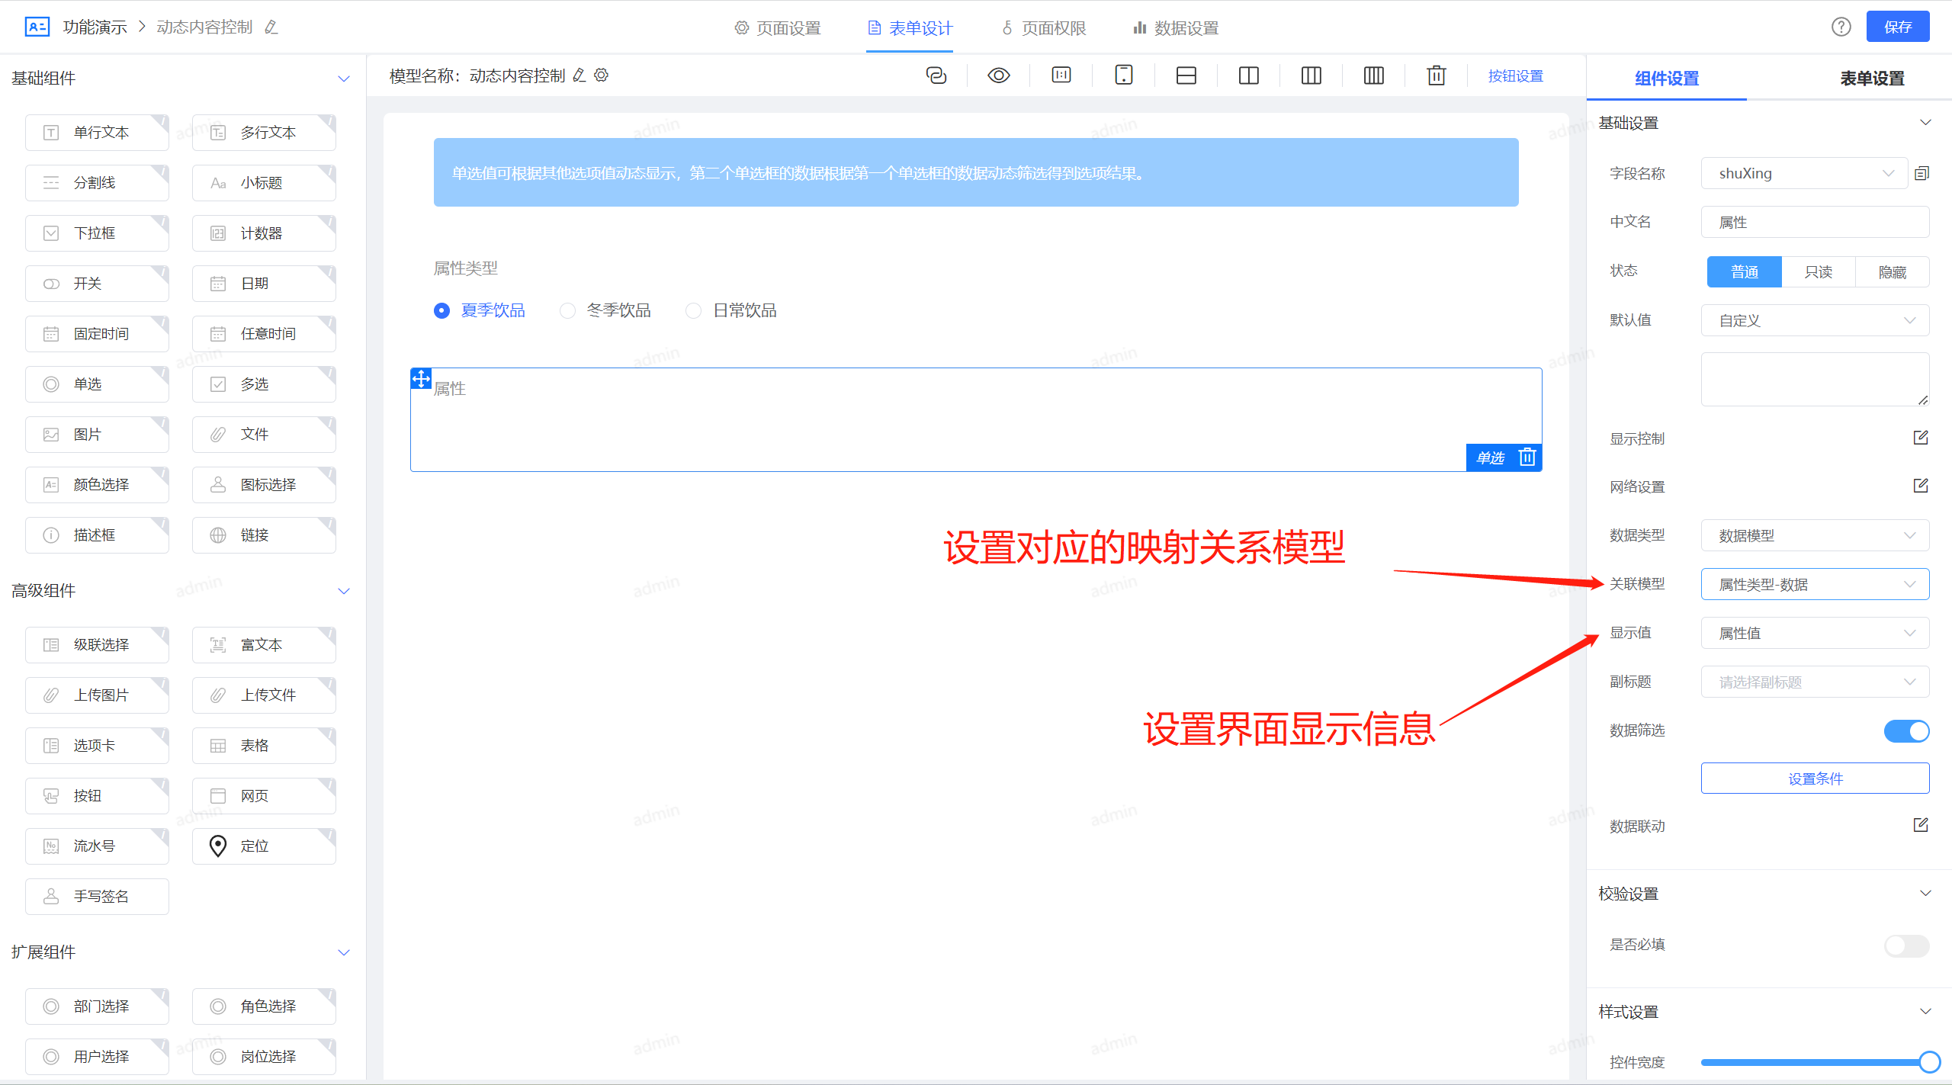Select the 冬季饮品 radio option
1952x1085 pixels.
[567, 311]
